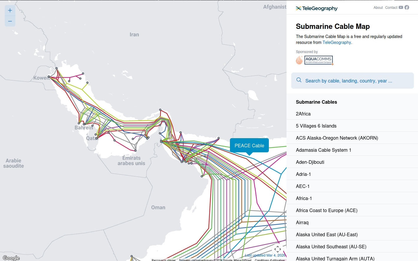Select the Aden-Djibouti cable

(352, 162)
